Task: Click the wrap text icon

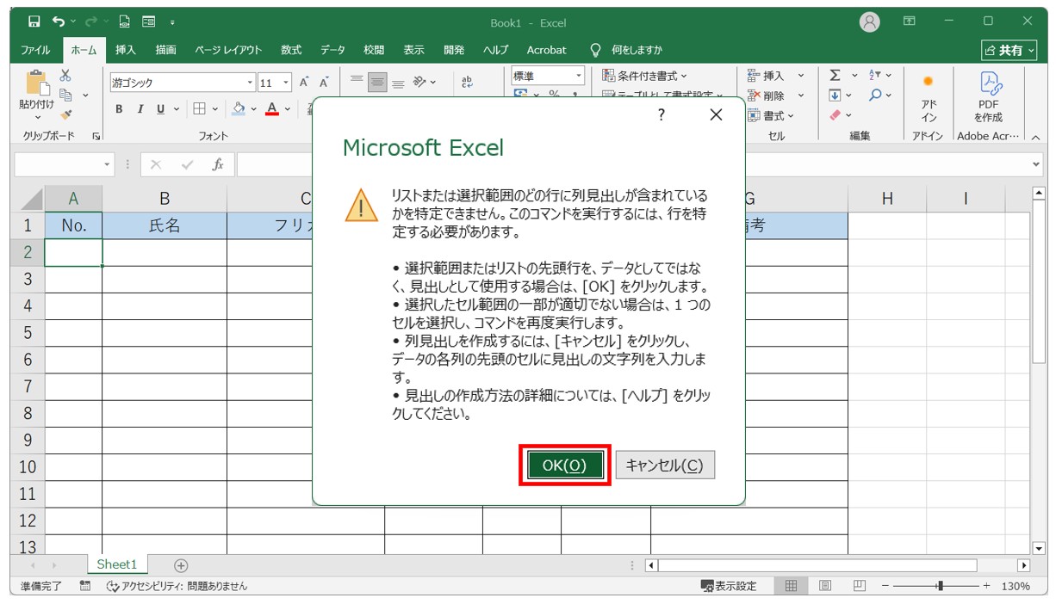Action: tap(468, 82)
